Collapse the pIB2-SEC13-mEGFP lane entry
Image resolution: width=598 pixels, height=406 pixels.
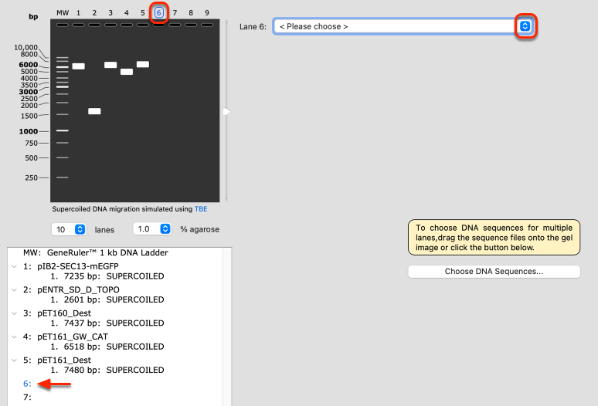[x=14, y=266]
